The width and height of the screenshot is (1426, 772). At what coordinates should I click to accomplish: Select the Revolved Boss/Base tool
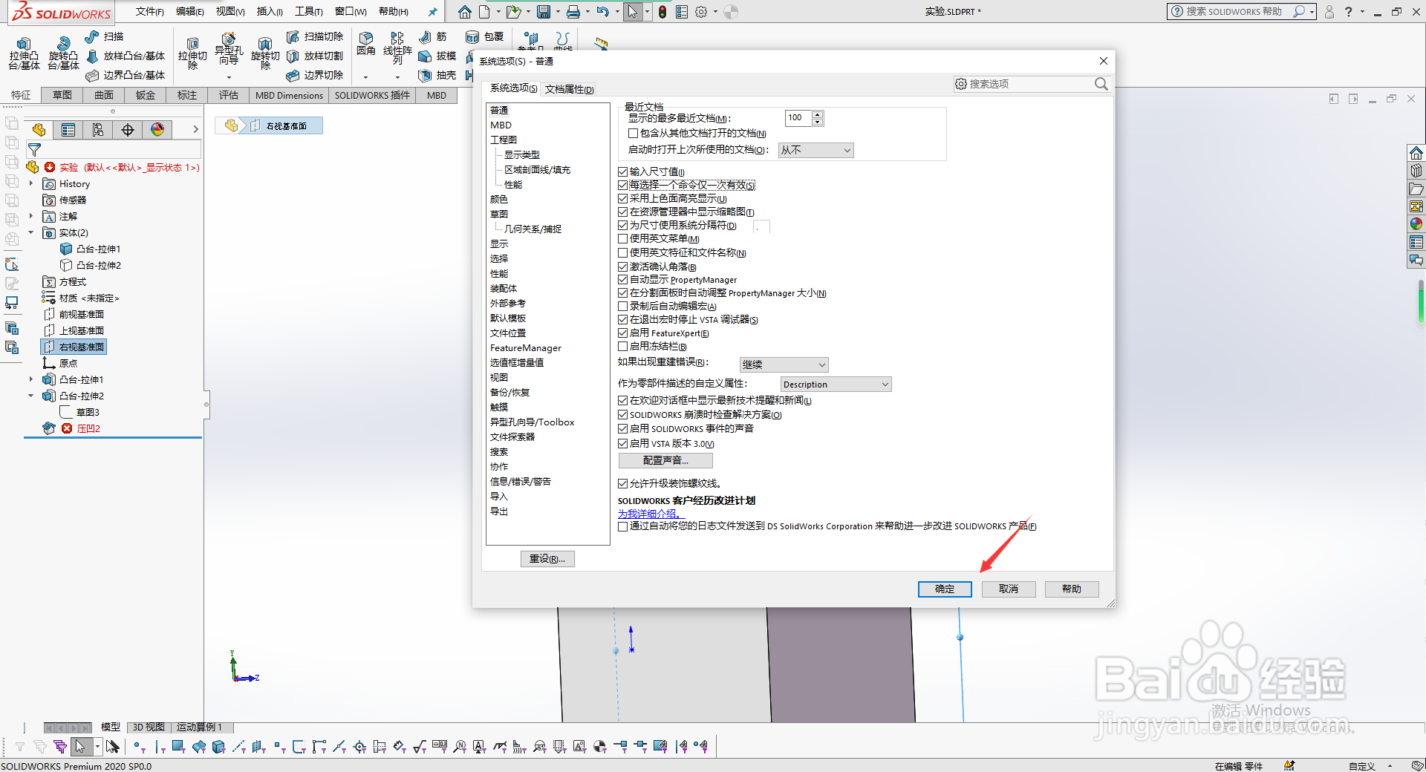[62, 53]
